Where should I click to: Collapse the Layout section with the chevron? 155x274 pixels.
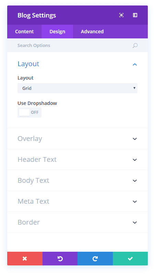click(134, 64)
